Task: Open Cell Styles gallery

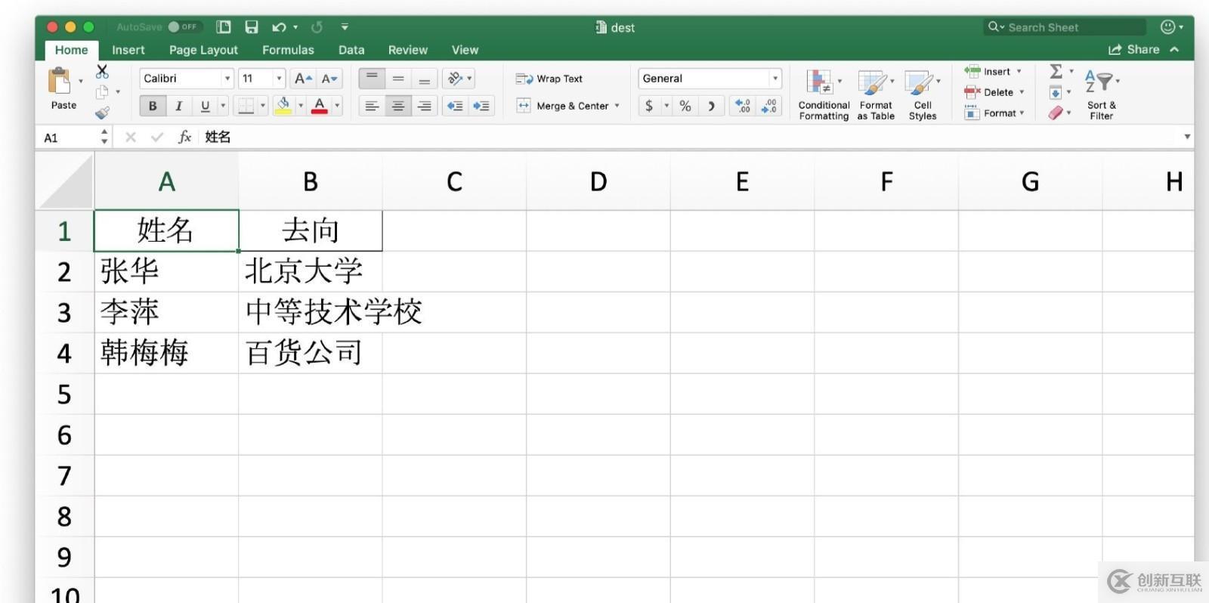Action: tap(923, 94)
